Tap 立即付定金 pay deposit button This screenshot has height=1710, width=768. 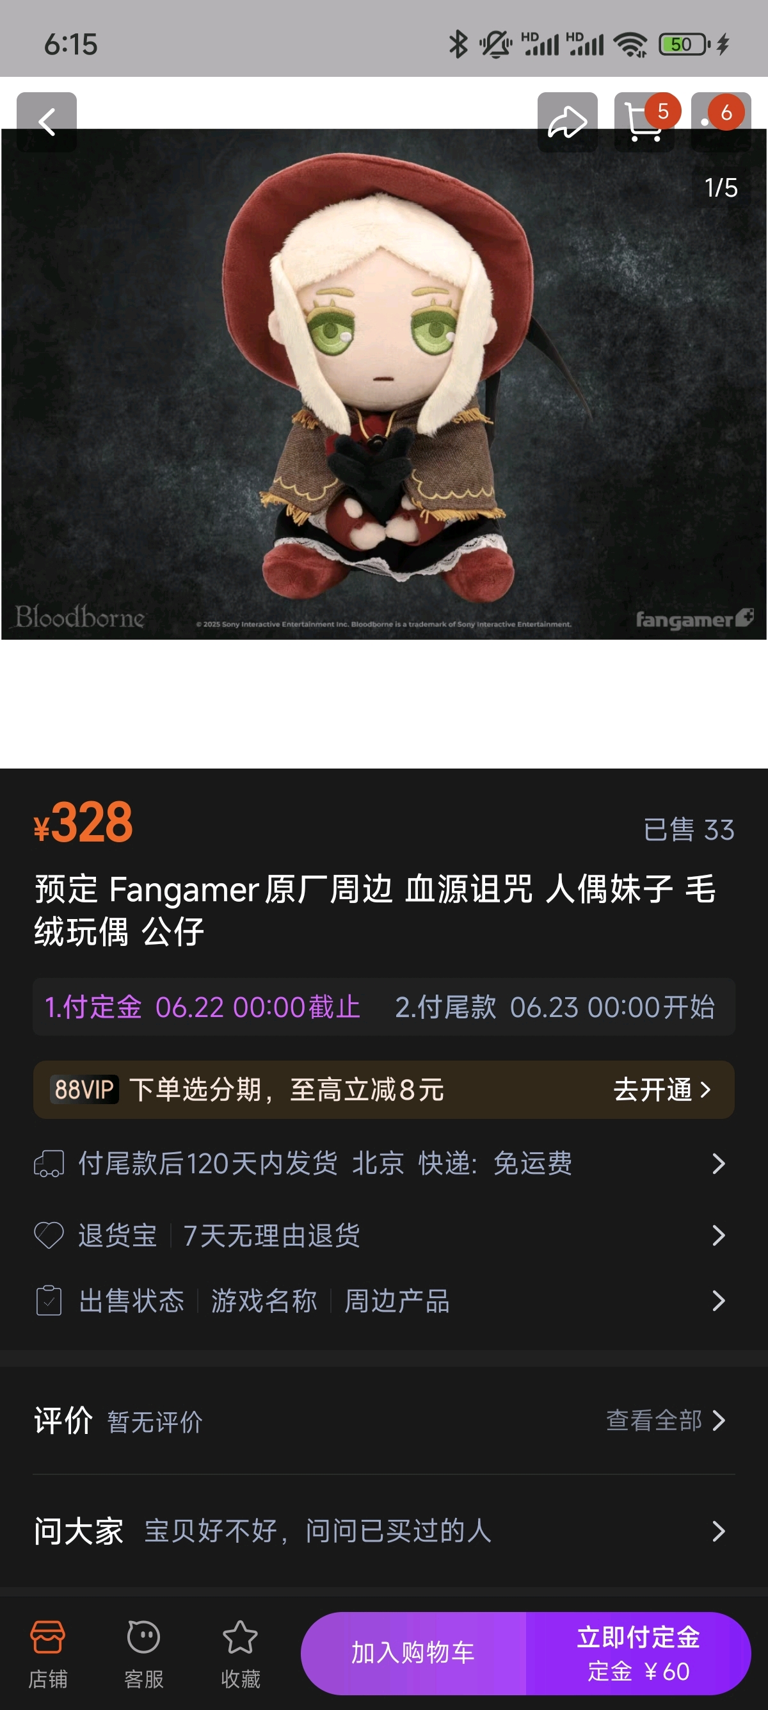[639, 1653]
